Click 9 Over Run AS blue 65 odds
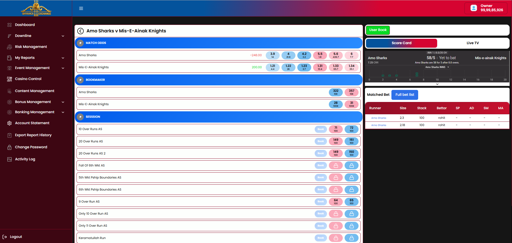 [x=352, y=202]
